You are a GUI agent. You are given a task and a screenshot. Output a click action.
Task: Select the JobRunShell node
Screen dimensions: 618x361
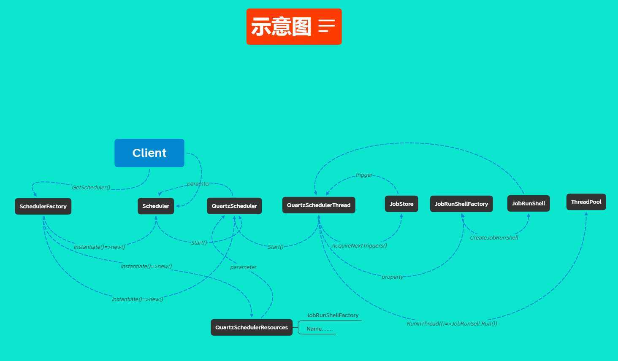click(x=529, y=204)
